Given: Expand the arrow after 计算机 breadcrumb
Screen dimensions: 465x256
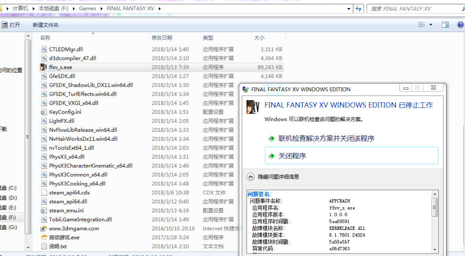Looking at the screenshot, I should [33, 9].
